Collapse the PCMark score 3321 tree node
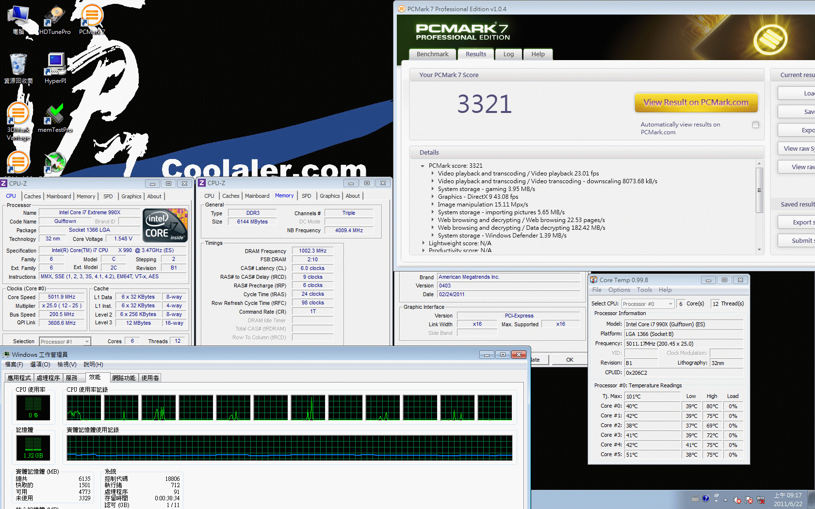Screen dimensions: 815x509 (423, 166)
